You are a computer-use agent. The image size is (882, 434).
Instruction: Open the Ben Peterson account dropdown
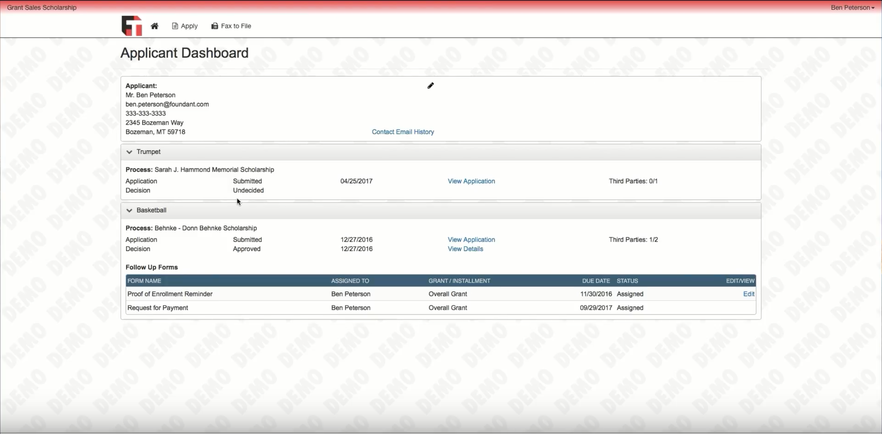coord(852,7)
